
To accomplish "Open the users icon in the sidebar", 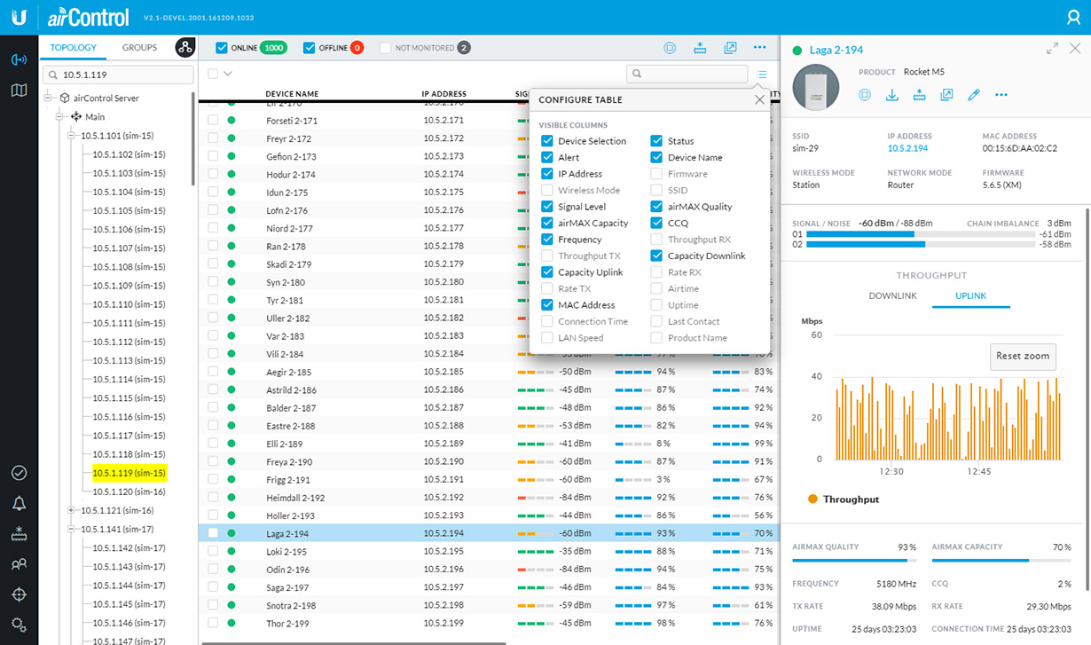I will pyautogui.click(x=19, y=563).
